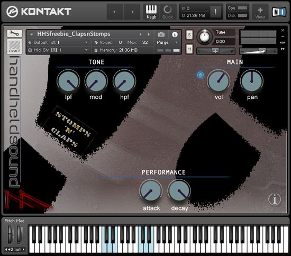Adjust the header pan slider

216,51
